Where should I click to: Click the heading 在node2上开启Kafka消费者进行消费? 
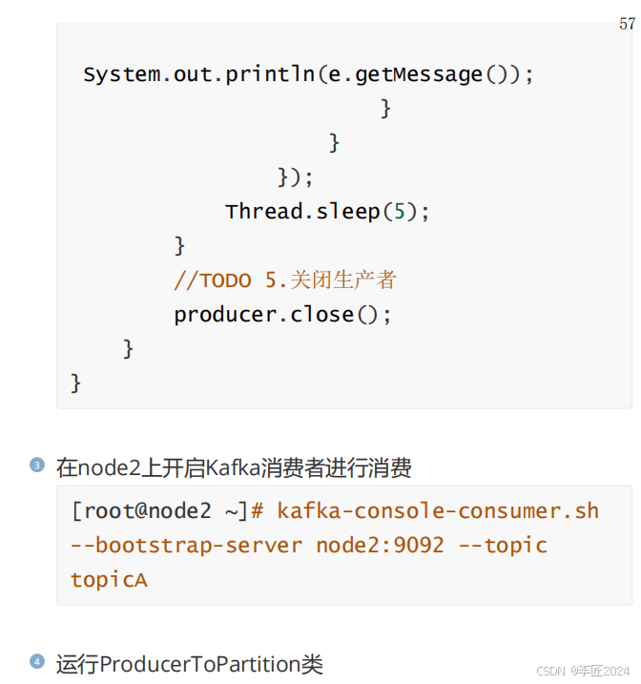click(234, 467)
